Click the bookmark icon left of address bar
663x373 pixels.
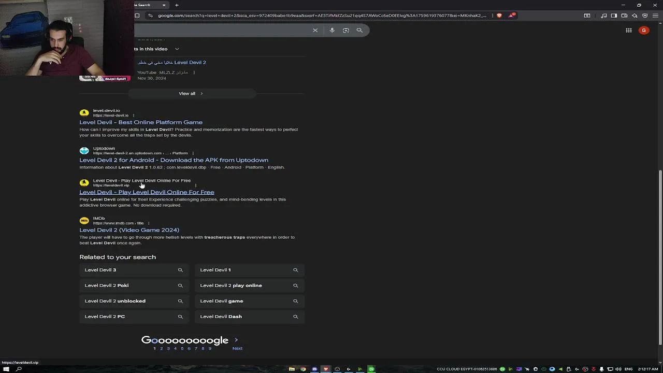[137, 16]
